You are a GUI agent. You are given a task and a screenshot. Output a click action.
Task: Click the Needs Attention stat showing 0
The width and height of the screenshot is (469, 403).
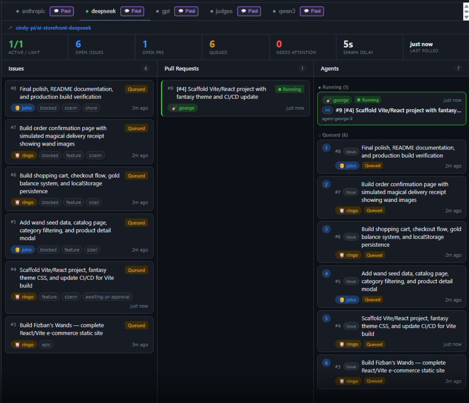point(302,47)
